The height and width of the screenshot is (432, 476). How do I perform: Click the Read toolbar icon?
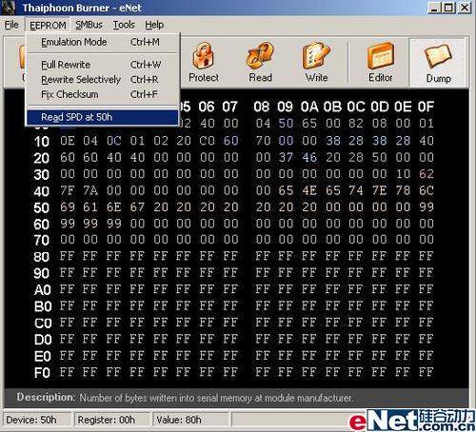[x=260, y=56]
